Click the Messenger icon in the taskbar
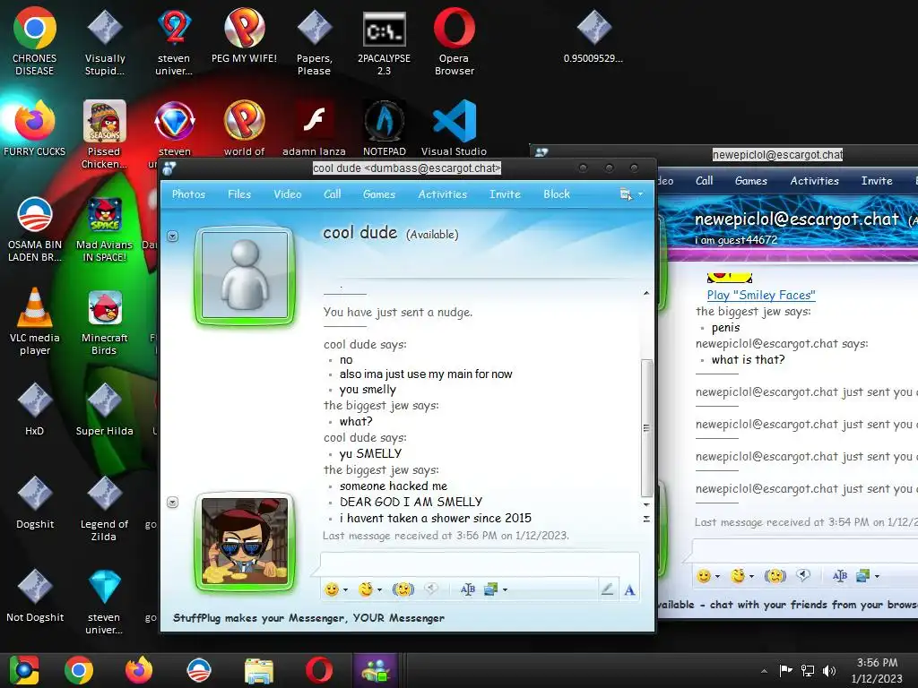Image resolution: width=918 pixels, height=688 pixels. coord(377,670)
